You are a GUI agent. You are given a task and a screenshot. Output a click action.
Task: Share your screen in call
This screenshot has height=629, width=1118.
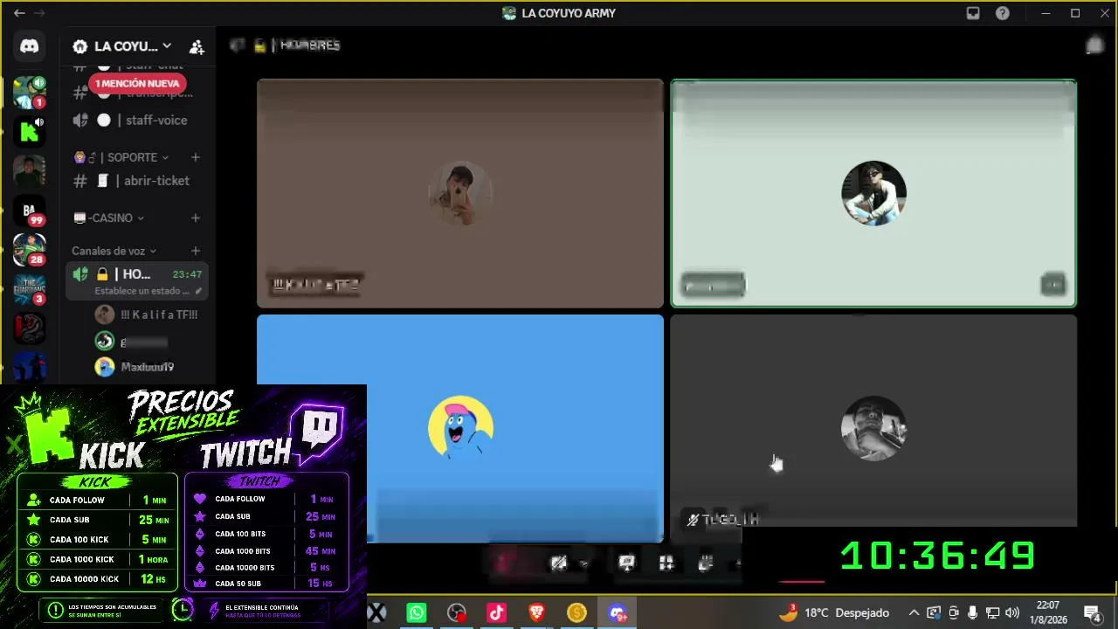click(x=626, y=563)
